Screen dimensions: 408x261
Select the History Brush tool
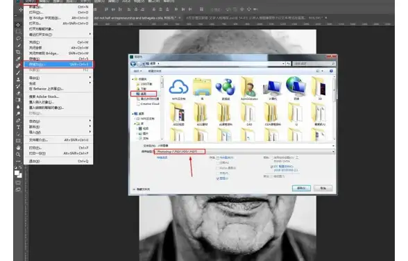click(x=18, y=86)
